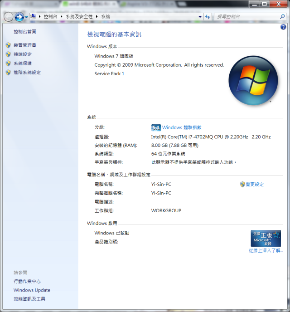The image size is (290, 312).
Task: Open 行動作業中心 link
Action: pyautogui.click(x=27, y=281)
